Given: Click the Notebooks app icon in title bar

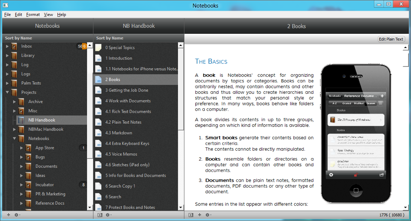Looking at the screenshot, I should pyautogui.click(x=5, y=5).
